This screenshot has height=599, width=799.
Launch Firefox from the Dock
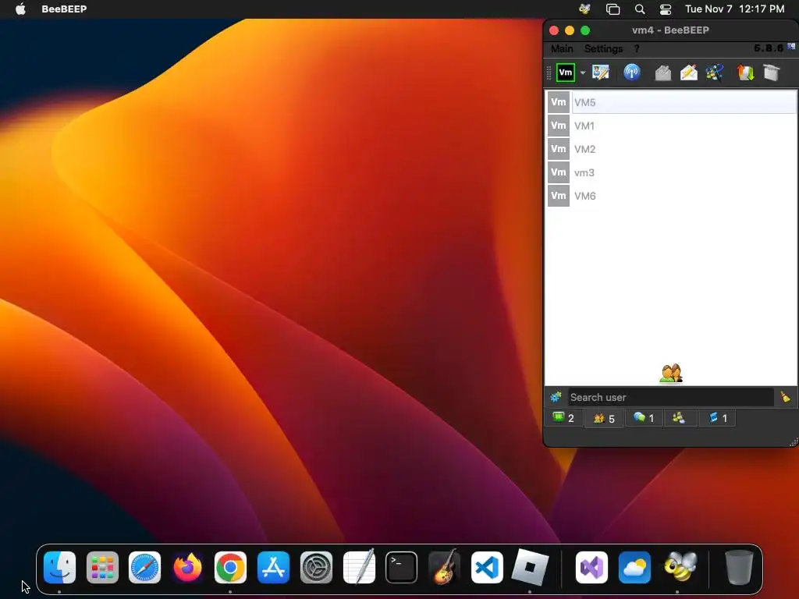[187, 567]
